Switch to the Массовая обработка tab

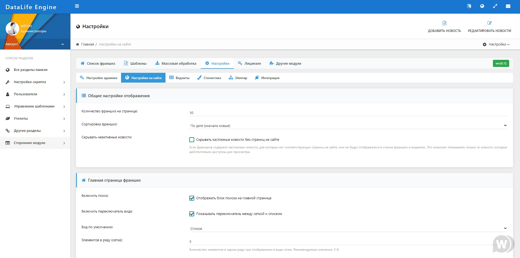(176, 64)
